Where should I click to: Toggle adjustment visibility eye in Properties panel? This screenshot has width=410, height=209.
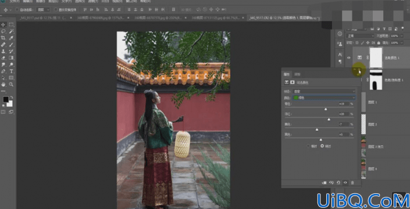pyautogui.click(x=345, y=183)
